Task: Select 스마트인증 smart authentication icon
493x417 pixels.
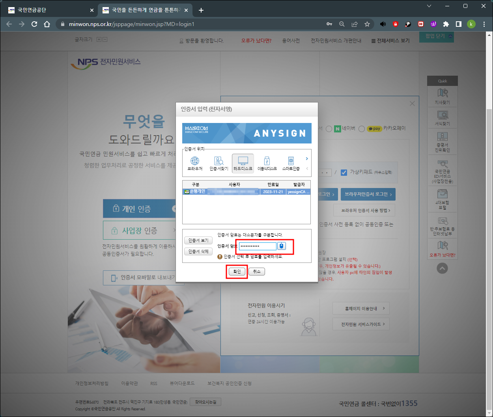Action: point(291,163)
